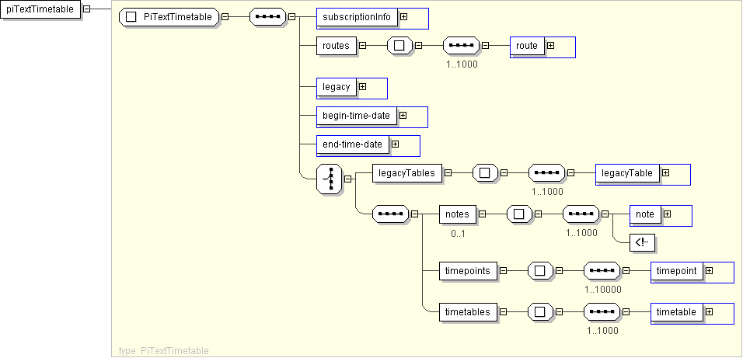Expand the begin-time-date element

403,116
